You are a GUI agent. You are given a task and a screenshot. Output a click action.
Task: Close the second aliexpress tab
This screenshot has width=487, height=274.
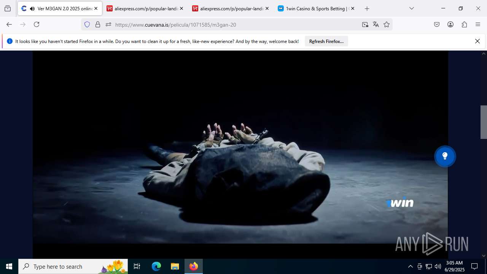coord(267,8)
